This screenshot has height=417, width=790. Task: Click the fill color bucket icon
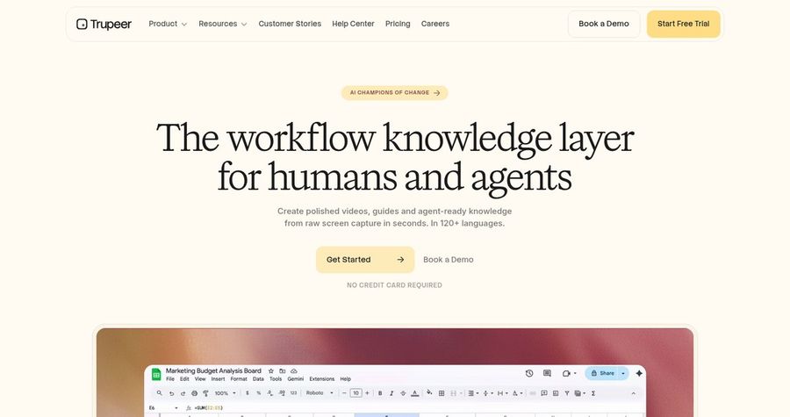(429, 392)
